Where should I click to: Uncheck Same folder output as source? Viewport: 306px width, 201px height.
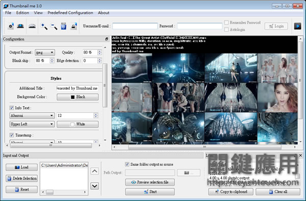click(127, 164)
